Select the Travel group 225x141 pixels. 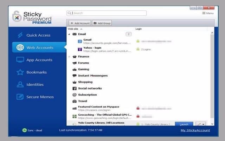point(83,101)
